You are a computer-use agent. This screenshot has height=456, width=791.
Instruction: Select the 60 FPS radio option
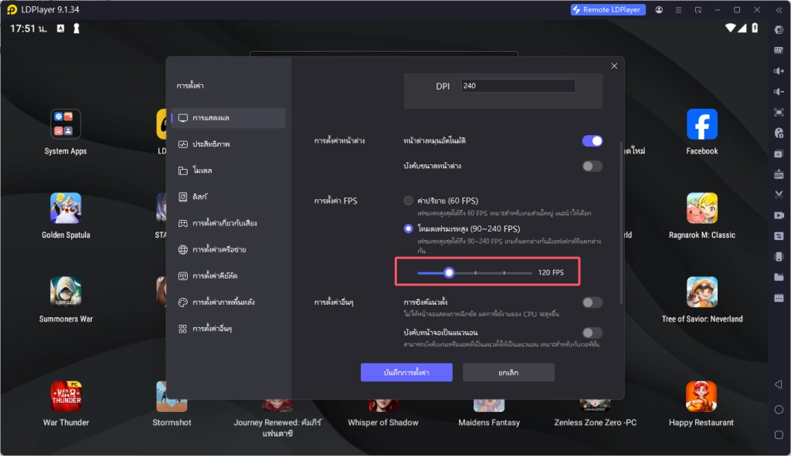coord(409,200)
